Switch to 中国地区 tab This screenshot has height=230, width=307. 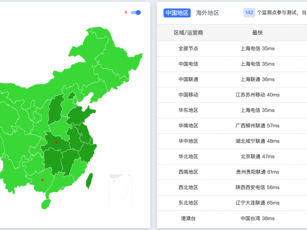tap(177, 13)
